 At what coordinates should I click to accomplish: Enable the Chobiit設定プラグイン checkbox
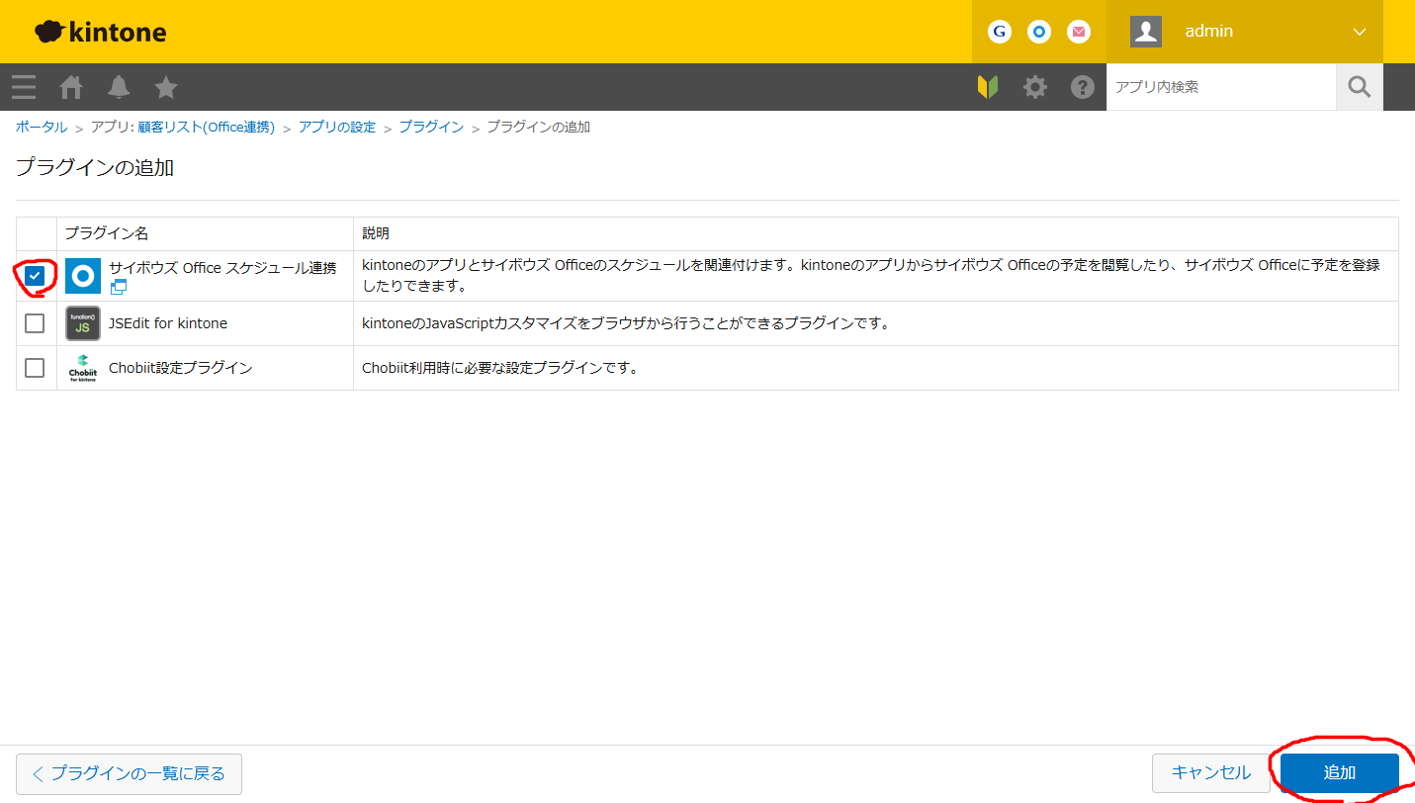coord(36,367)
